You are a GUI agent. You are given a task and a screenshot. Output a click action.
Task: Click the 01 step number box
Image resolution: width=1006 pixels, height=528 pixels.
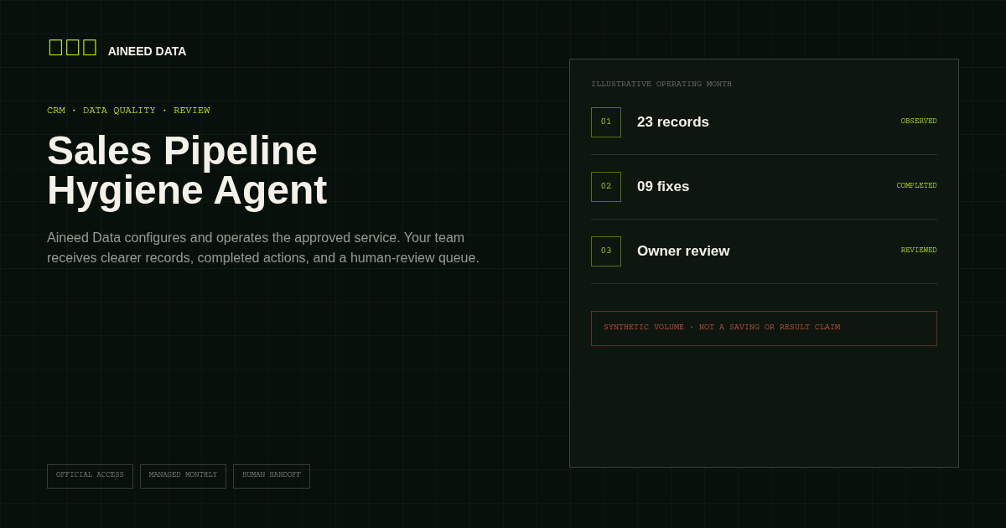(606, 122)
